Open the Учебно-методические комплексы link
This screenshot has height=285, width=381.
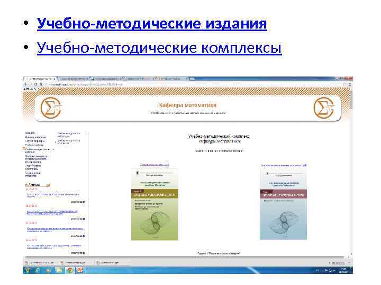[159, 47]
